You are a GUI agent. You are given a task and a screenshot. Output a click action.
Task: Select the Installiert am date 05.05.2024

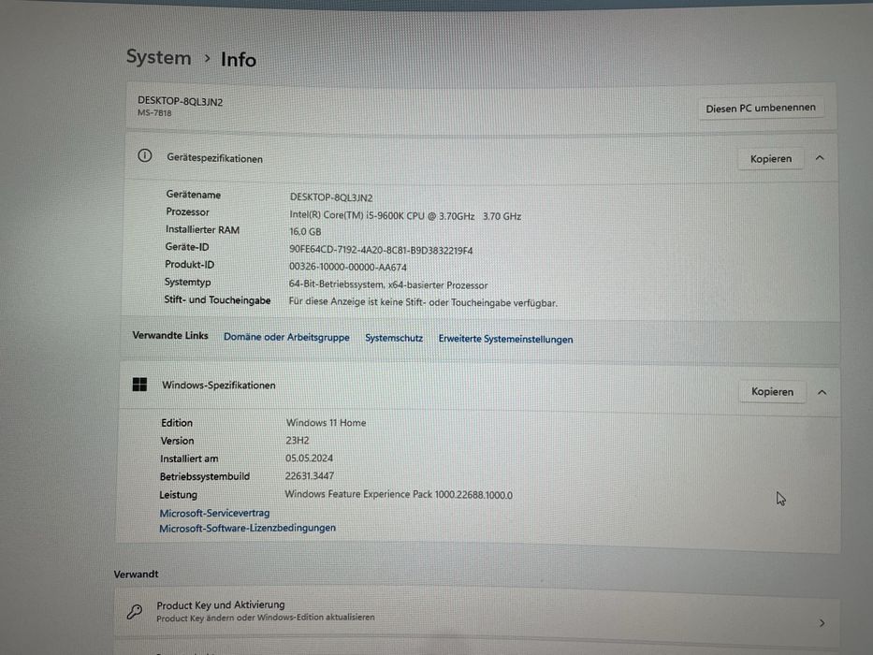[309, 458]
